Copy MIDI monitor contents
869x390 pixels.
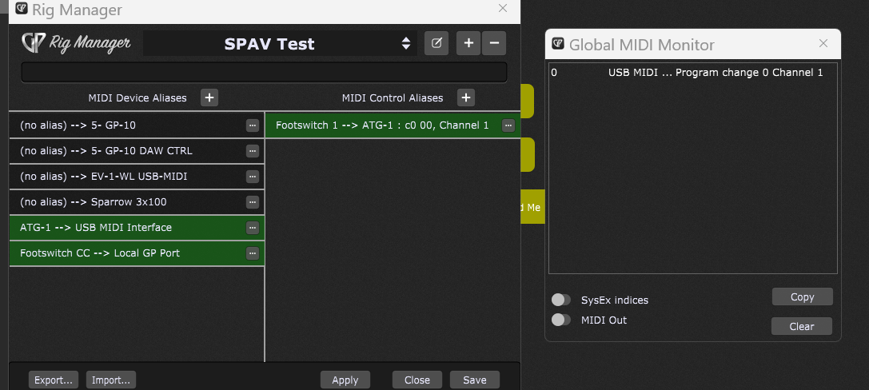pos(802,297)
